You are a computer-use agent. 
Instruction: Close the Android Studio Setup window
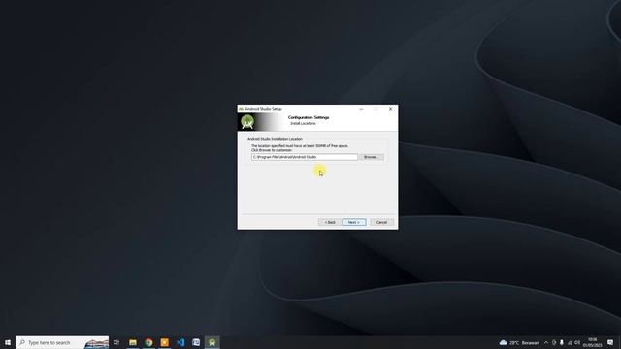(390, 109)
